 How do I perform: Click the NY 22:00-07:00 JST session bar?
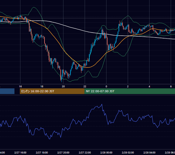129,91
